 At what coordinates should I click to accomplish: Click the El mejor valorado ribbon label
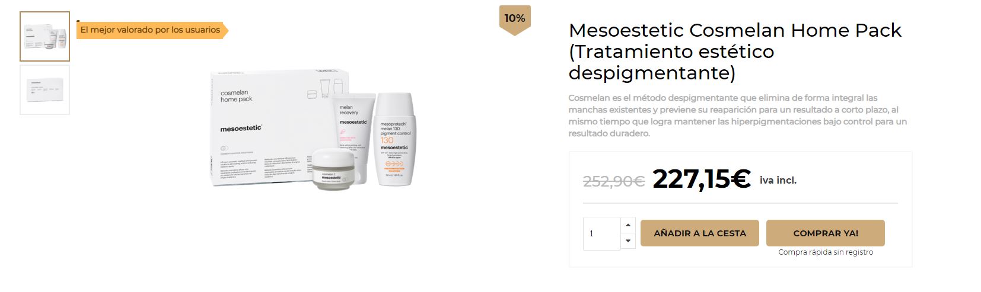(x=152, y=30)
